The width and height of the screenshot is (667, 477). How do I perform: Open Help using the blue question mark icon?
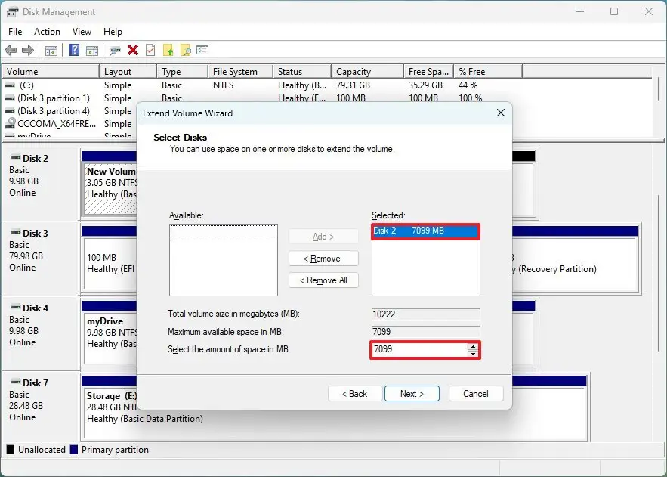click(73, 50)
